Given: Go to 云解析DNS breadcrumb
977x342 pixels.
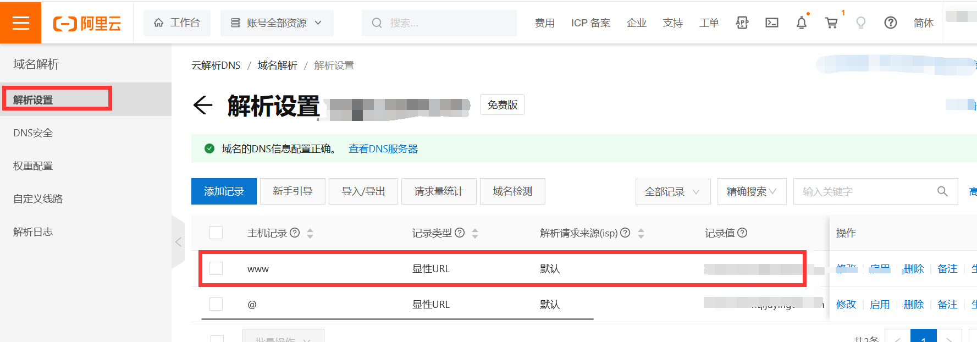Looking at the screenshot, I should [216, 65].
